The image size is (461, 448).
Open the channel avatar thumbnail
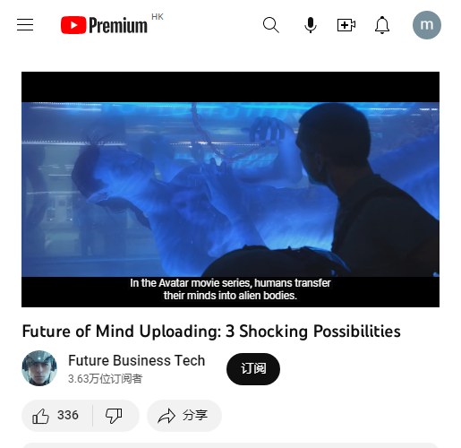(x=39, y=368)
